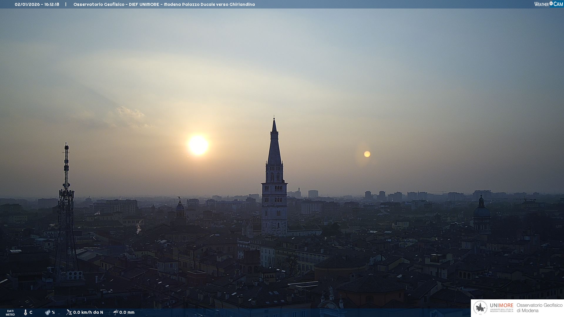
Task: Click the wind speed reading 0.0 km/h da N
Action: [x=88, y=312]
